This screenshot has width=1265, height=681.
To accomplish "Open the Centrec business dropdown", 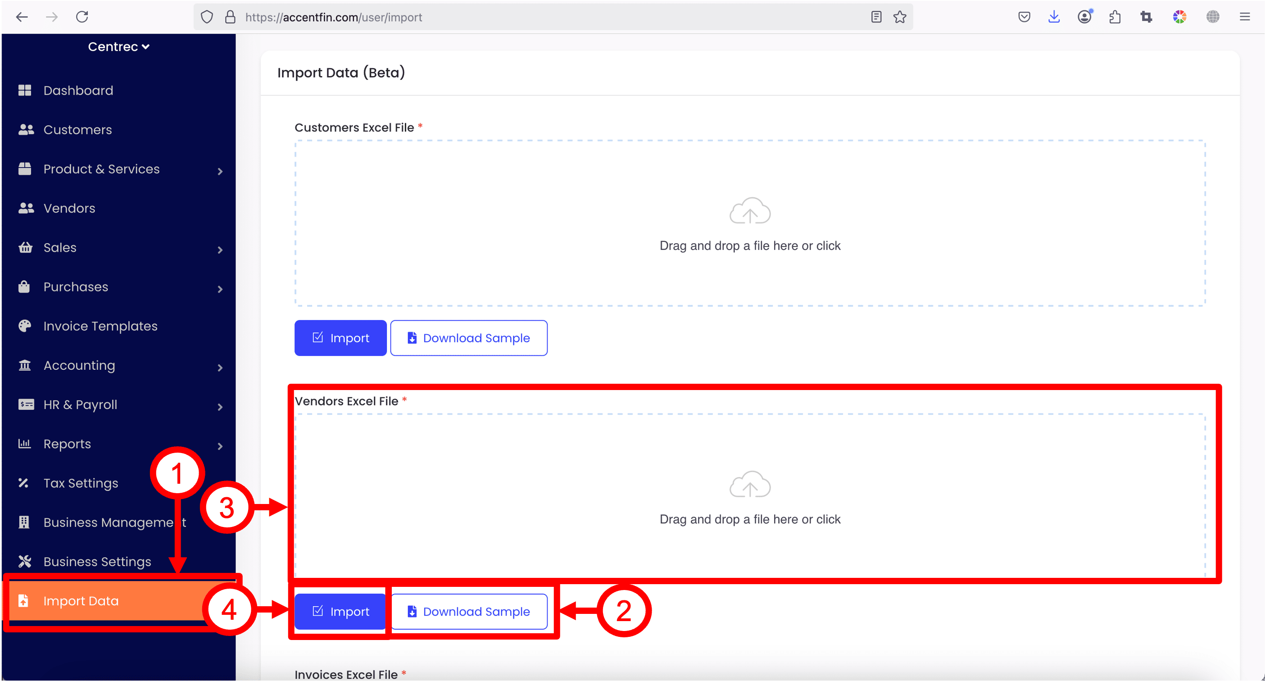I will pos(118,47).
